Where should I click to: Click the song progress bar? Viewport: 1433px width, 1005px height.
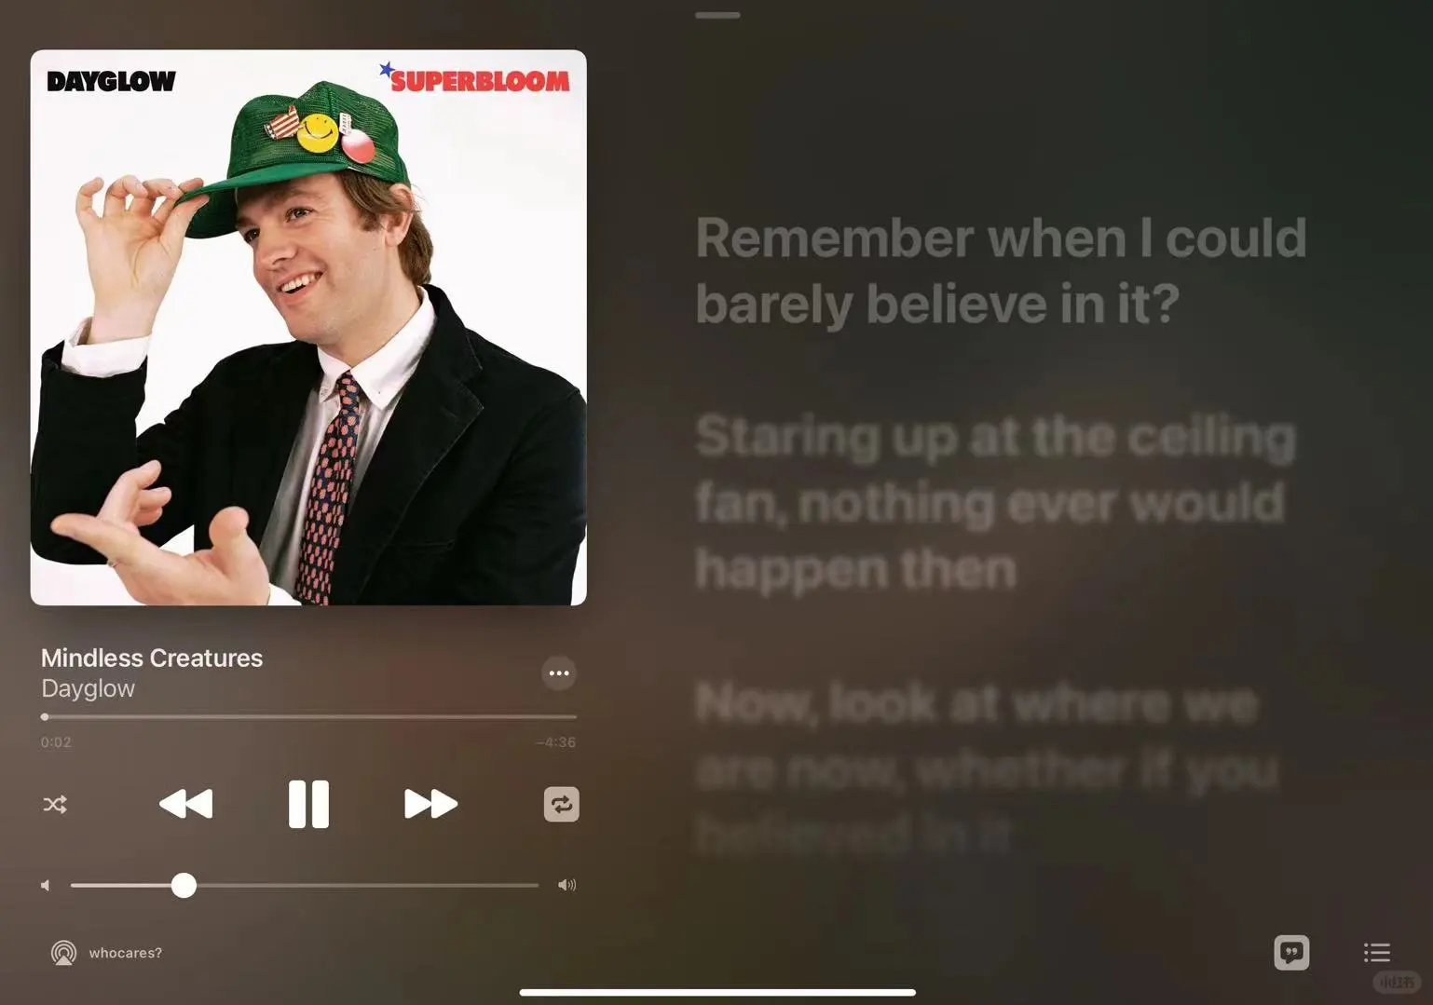pyautogui.click(x=308, y=717)
